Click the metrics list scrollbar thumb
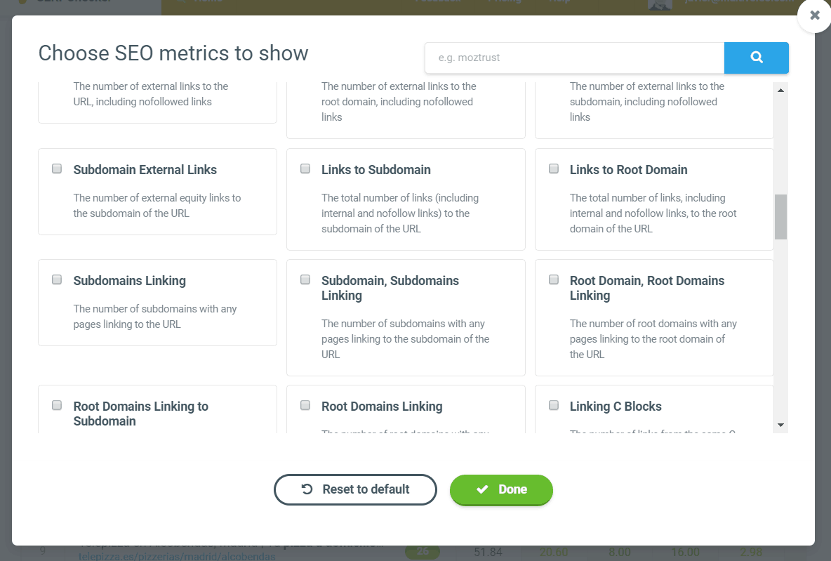Screen dimensions: 831x561 [x=780, y=217]
